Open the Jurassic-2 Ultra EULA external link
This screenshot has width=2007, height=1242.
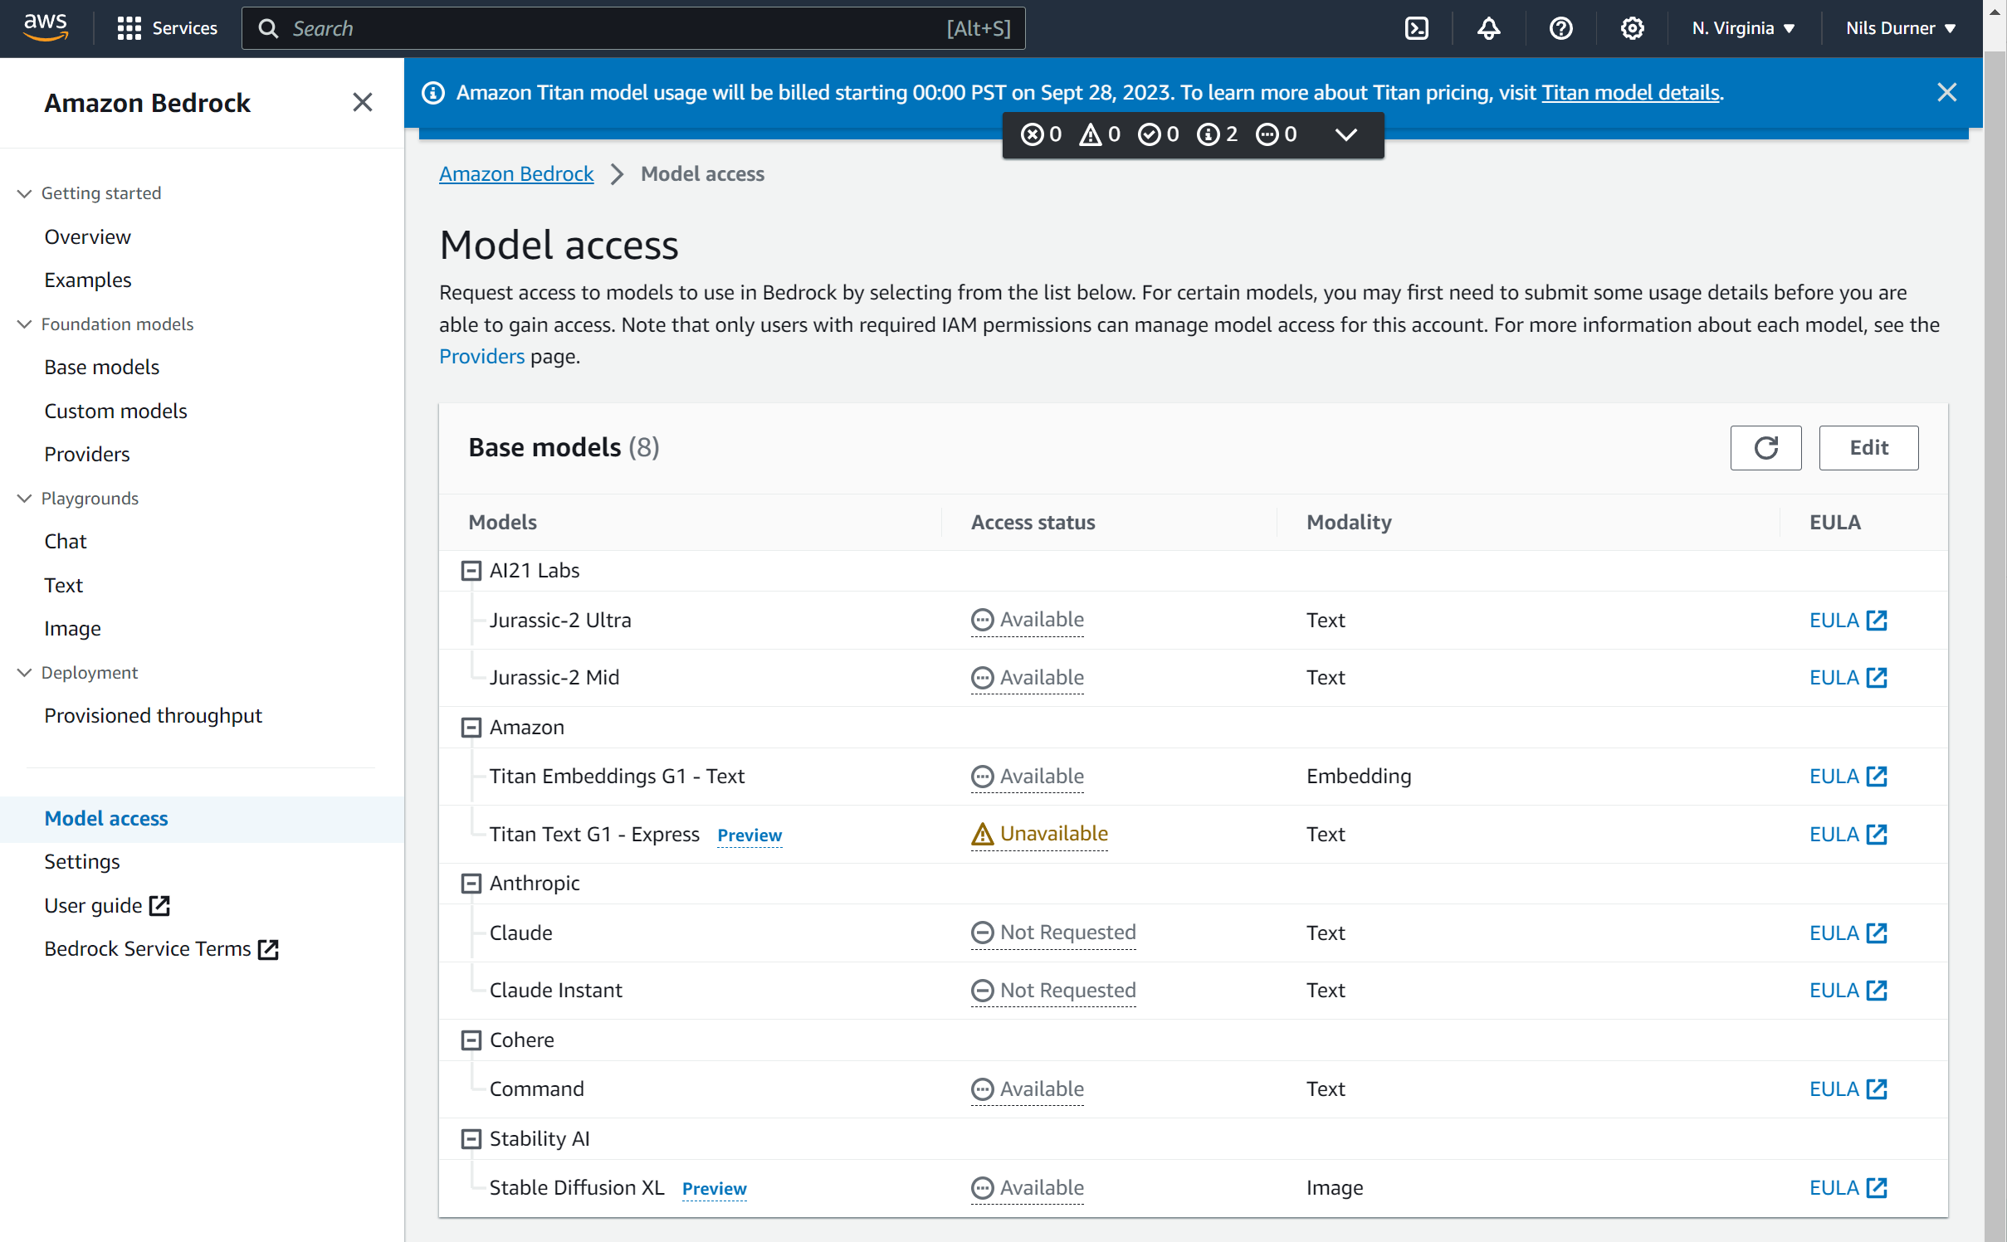coord(1848,620)
